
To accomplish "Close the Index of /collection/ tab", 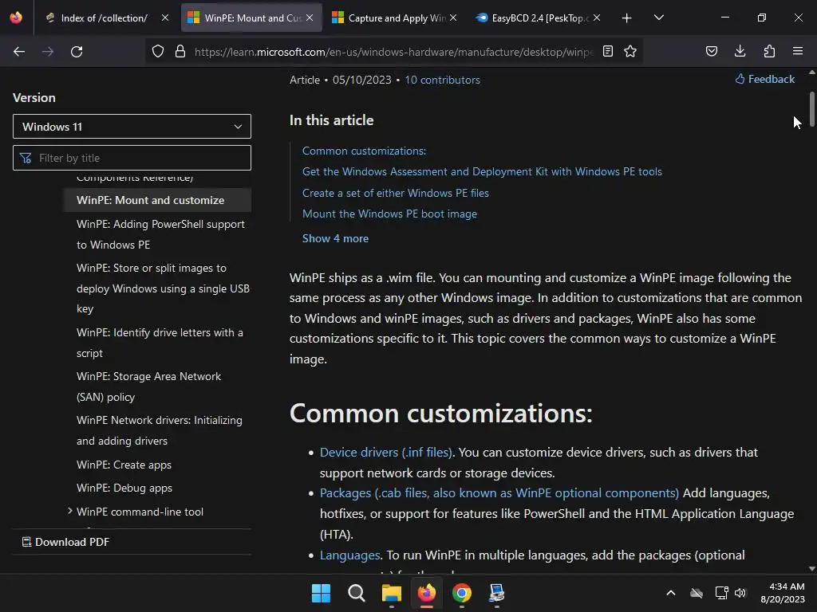I will (165, 18).
